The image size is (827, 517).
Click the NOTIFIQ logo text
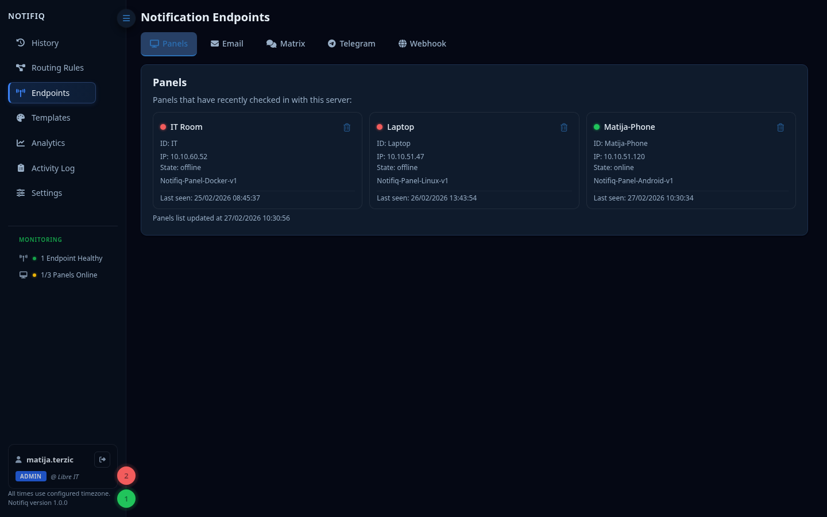pyautogui.click(x=26, y=16)
